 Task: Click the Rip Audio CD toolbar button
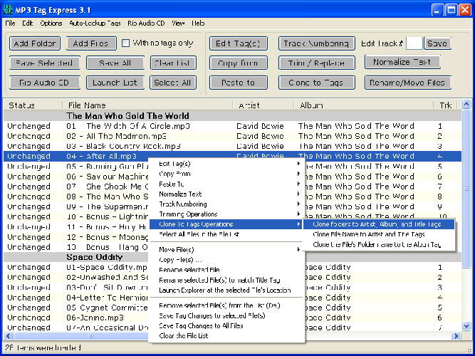[x=45, y=83]
